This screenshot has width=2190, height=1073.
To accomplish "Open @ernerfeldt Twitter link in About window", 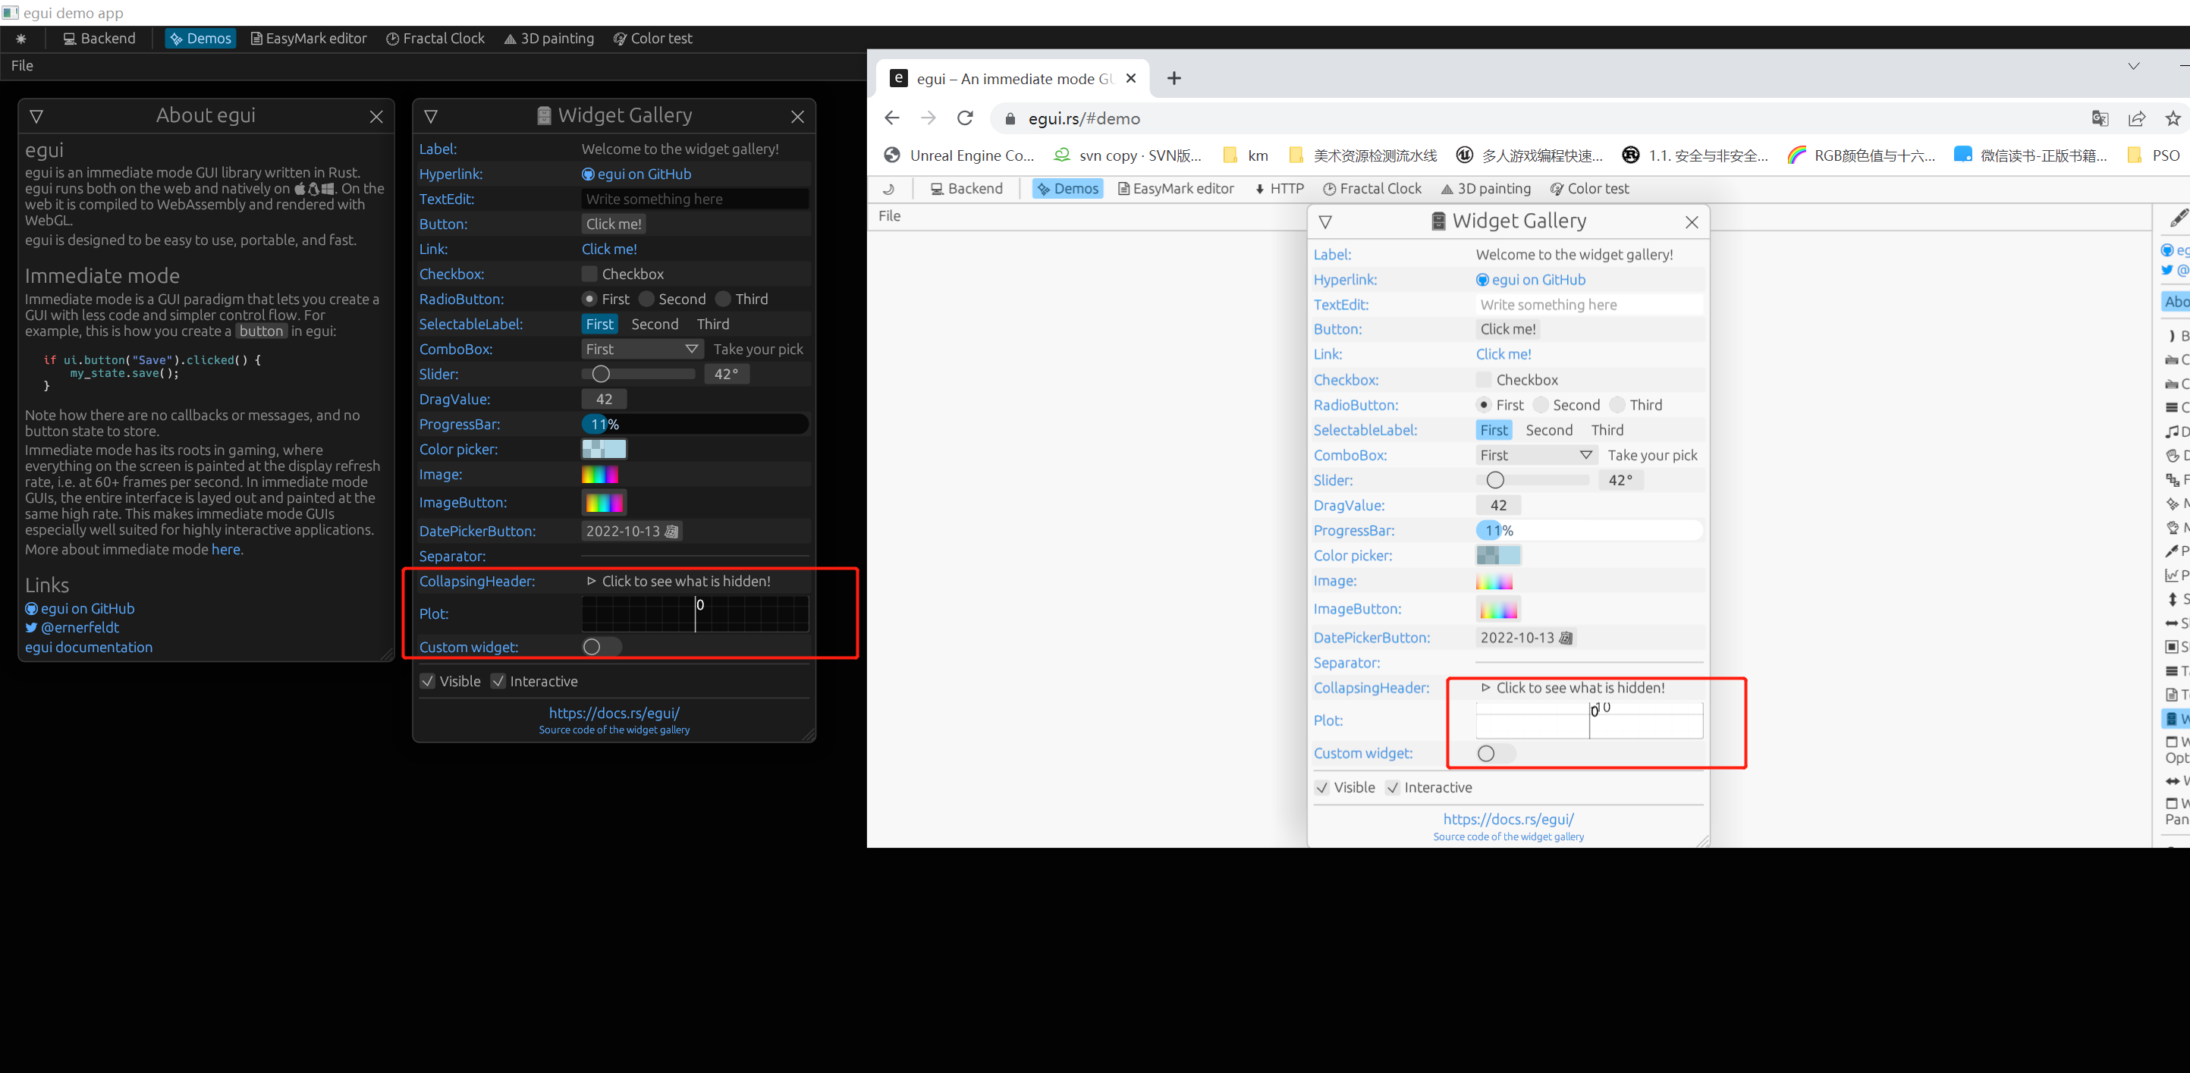I will pos(72,628).
